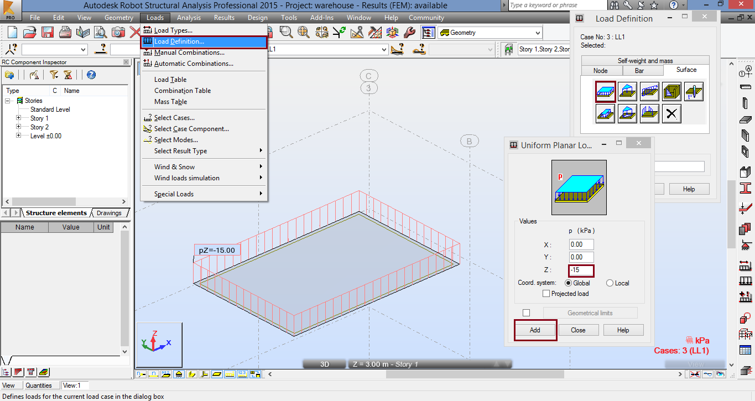Toggle the checkbox beside Geometrical limits

[x=525, y=313]
